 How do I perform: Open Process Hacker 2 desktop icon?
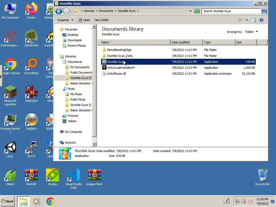10,123
